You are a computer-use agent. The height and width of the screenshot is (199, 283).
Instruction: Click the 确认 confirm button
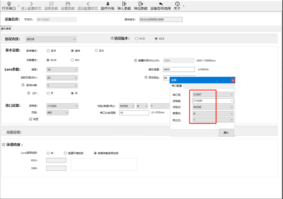point(226,132)
